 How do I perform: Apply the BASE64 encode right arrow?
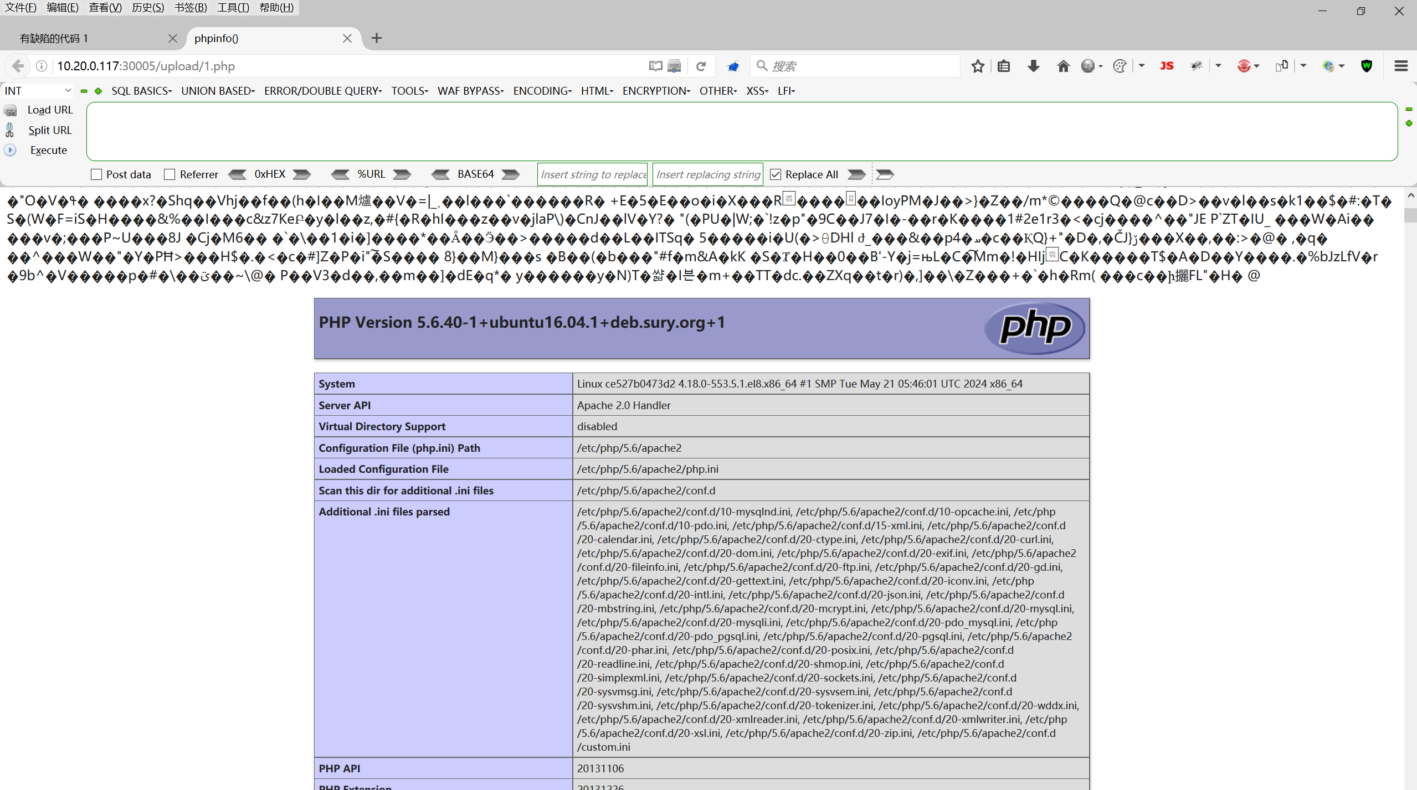510,174
